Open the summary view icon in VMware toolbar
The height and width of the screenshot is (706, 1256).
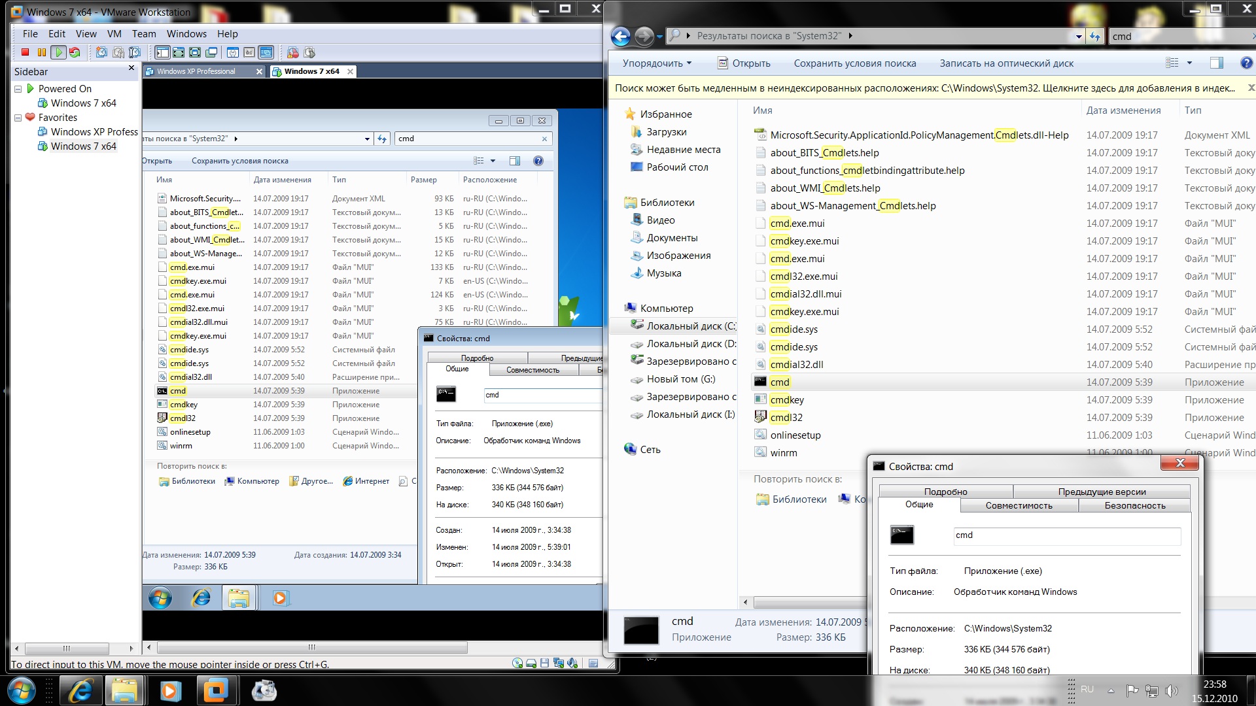pyautogui.click(x=233, y=52)
